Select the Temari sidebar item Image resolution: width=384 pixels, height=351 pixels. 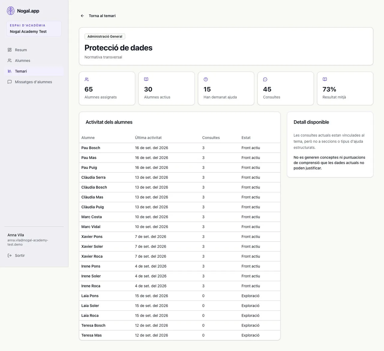pyautogui.click(x=34, y=71)
